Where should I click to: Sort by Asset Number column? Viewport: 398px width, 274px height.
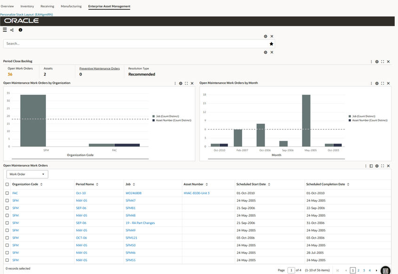206,185
